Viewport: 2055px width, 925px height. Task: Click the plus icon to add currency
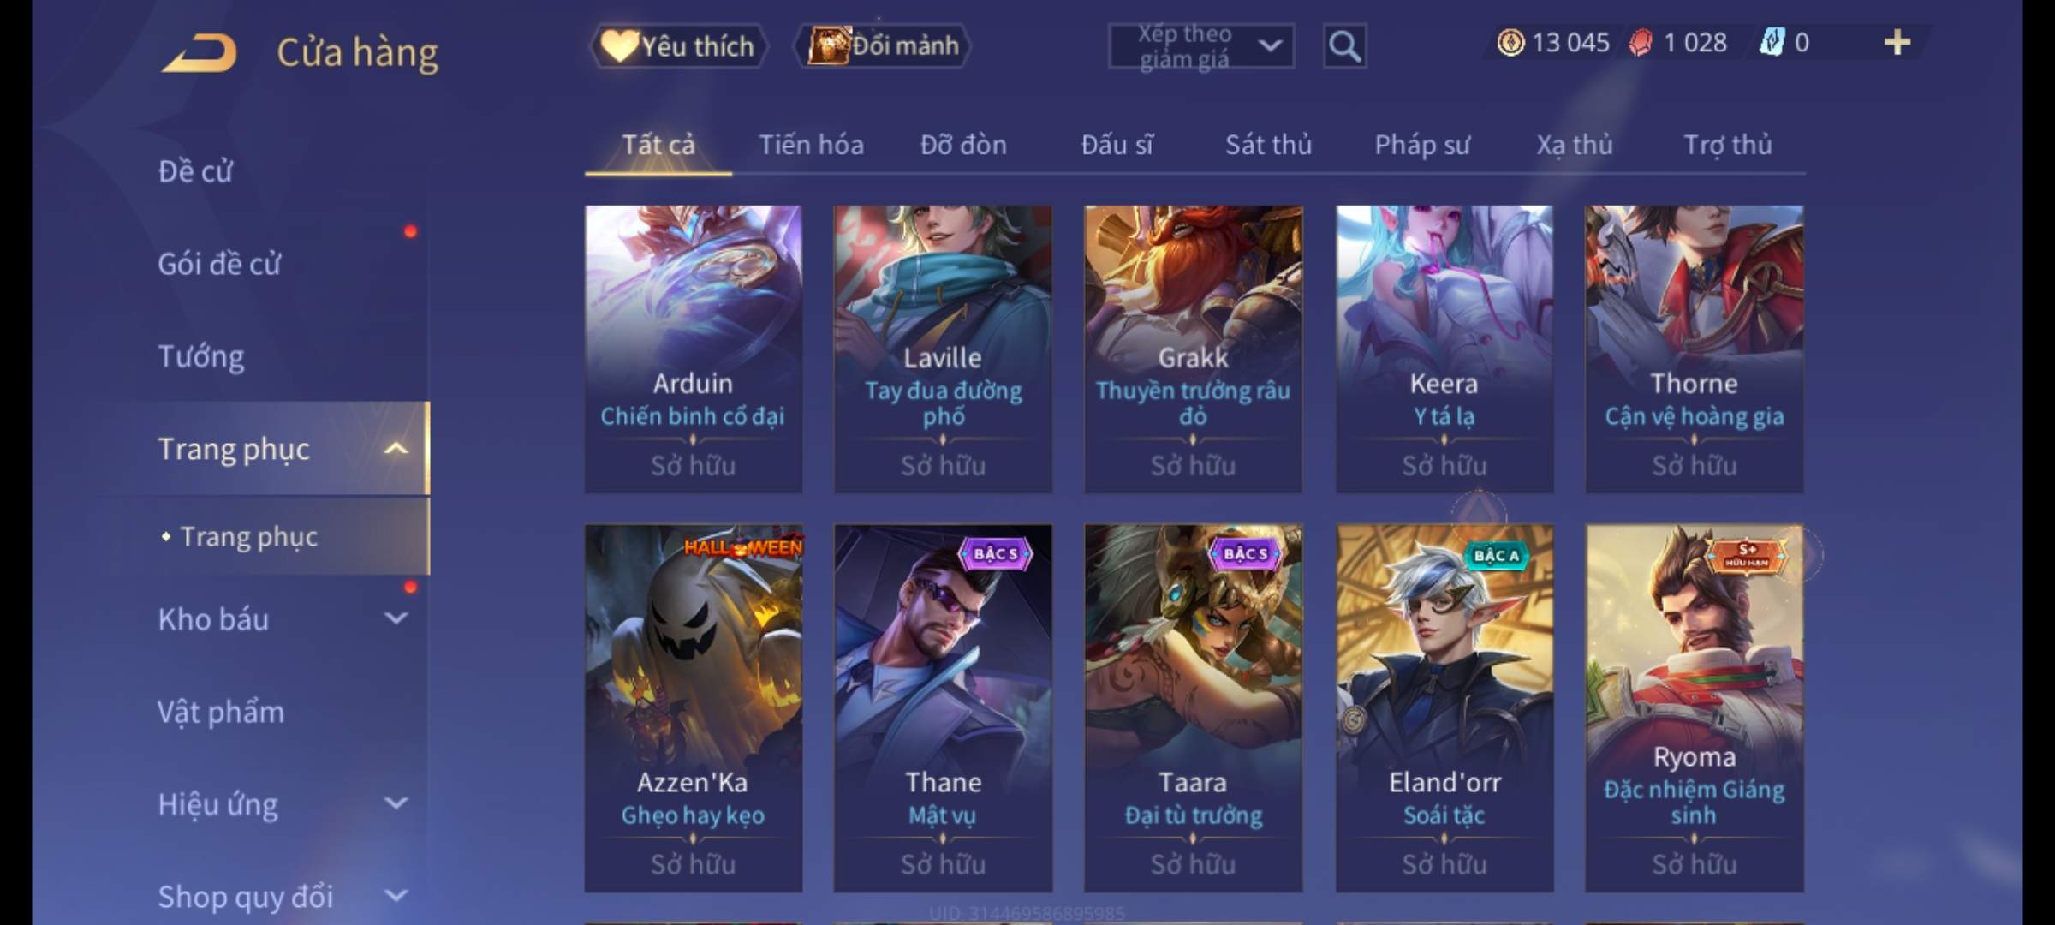(1897, 42)
